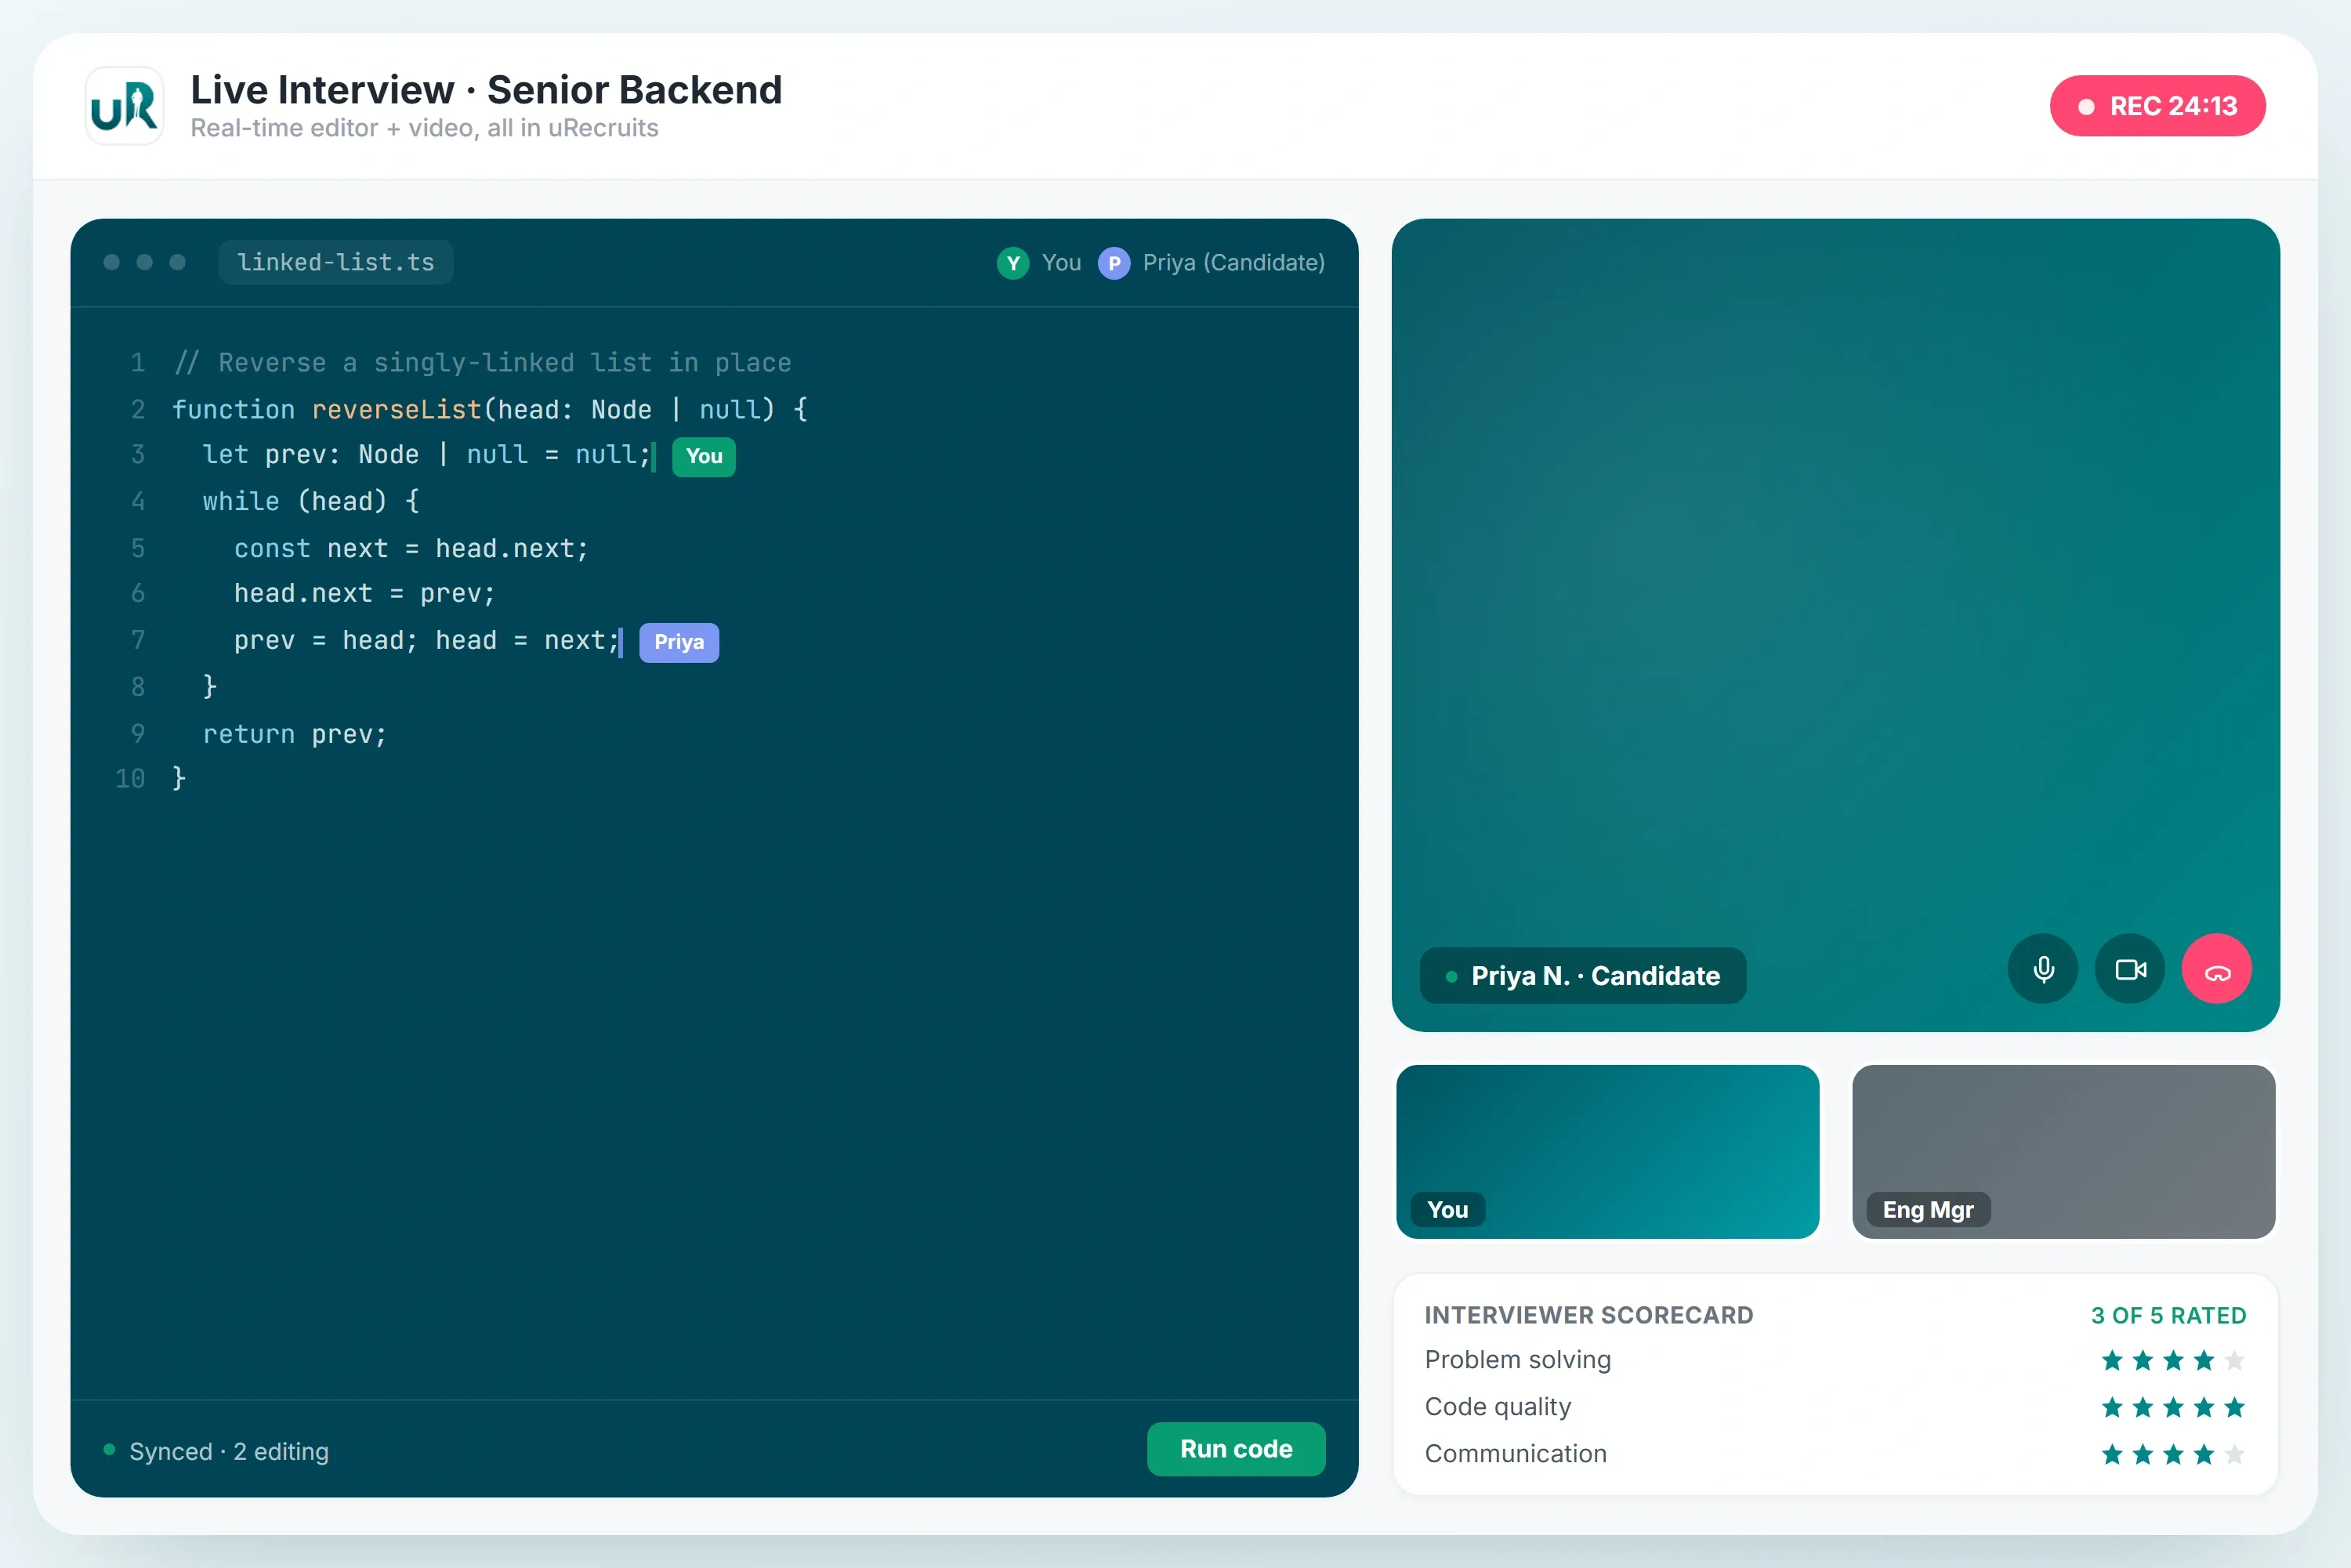
Task: Rate Code quality four stars
Action: (2204, 1408)
